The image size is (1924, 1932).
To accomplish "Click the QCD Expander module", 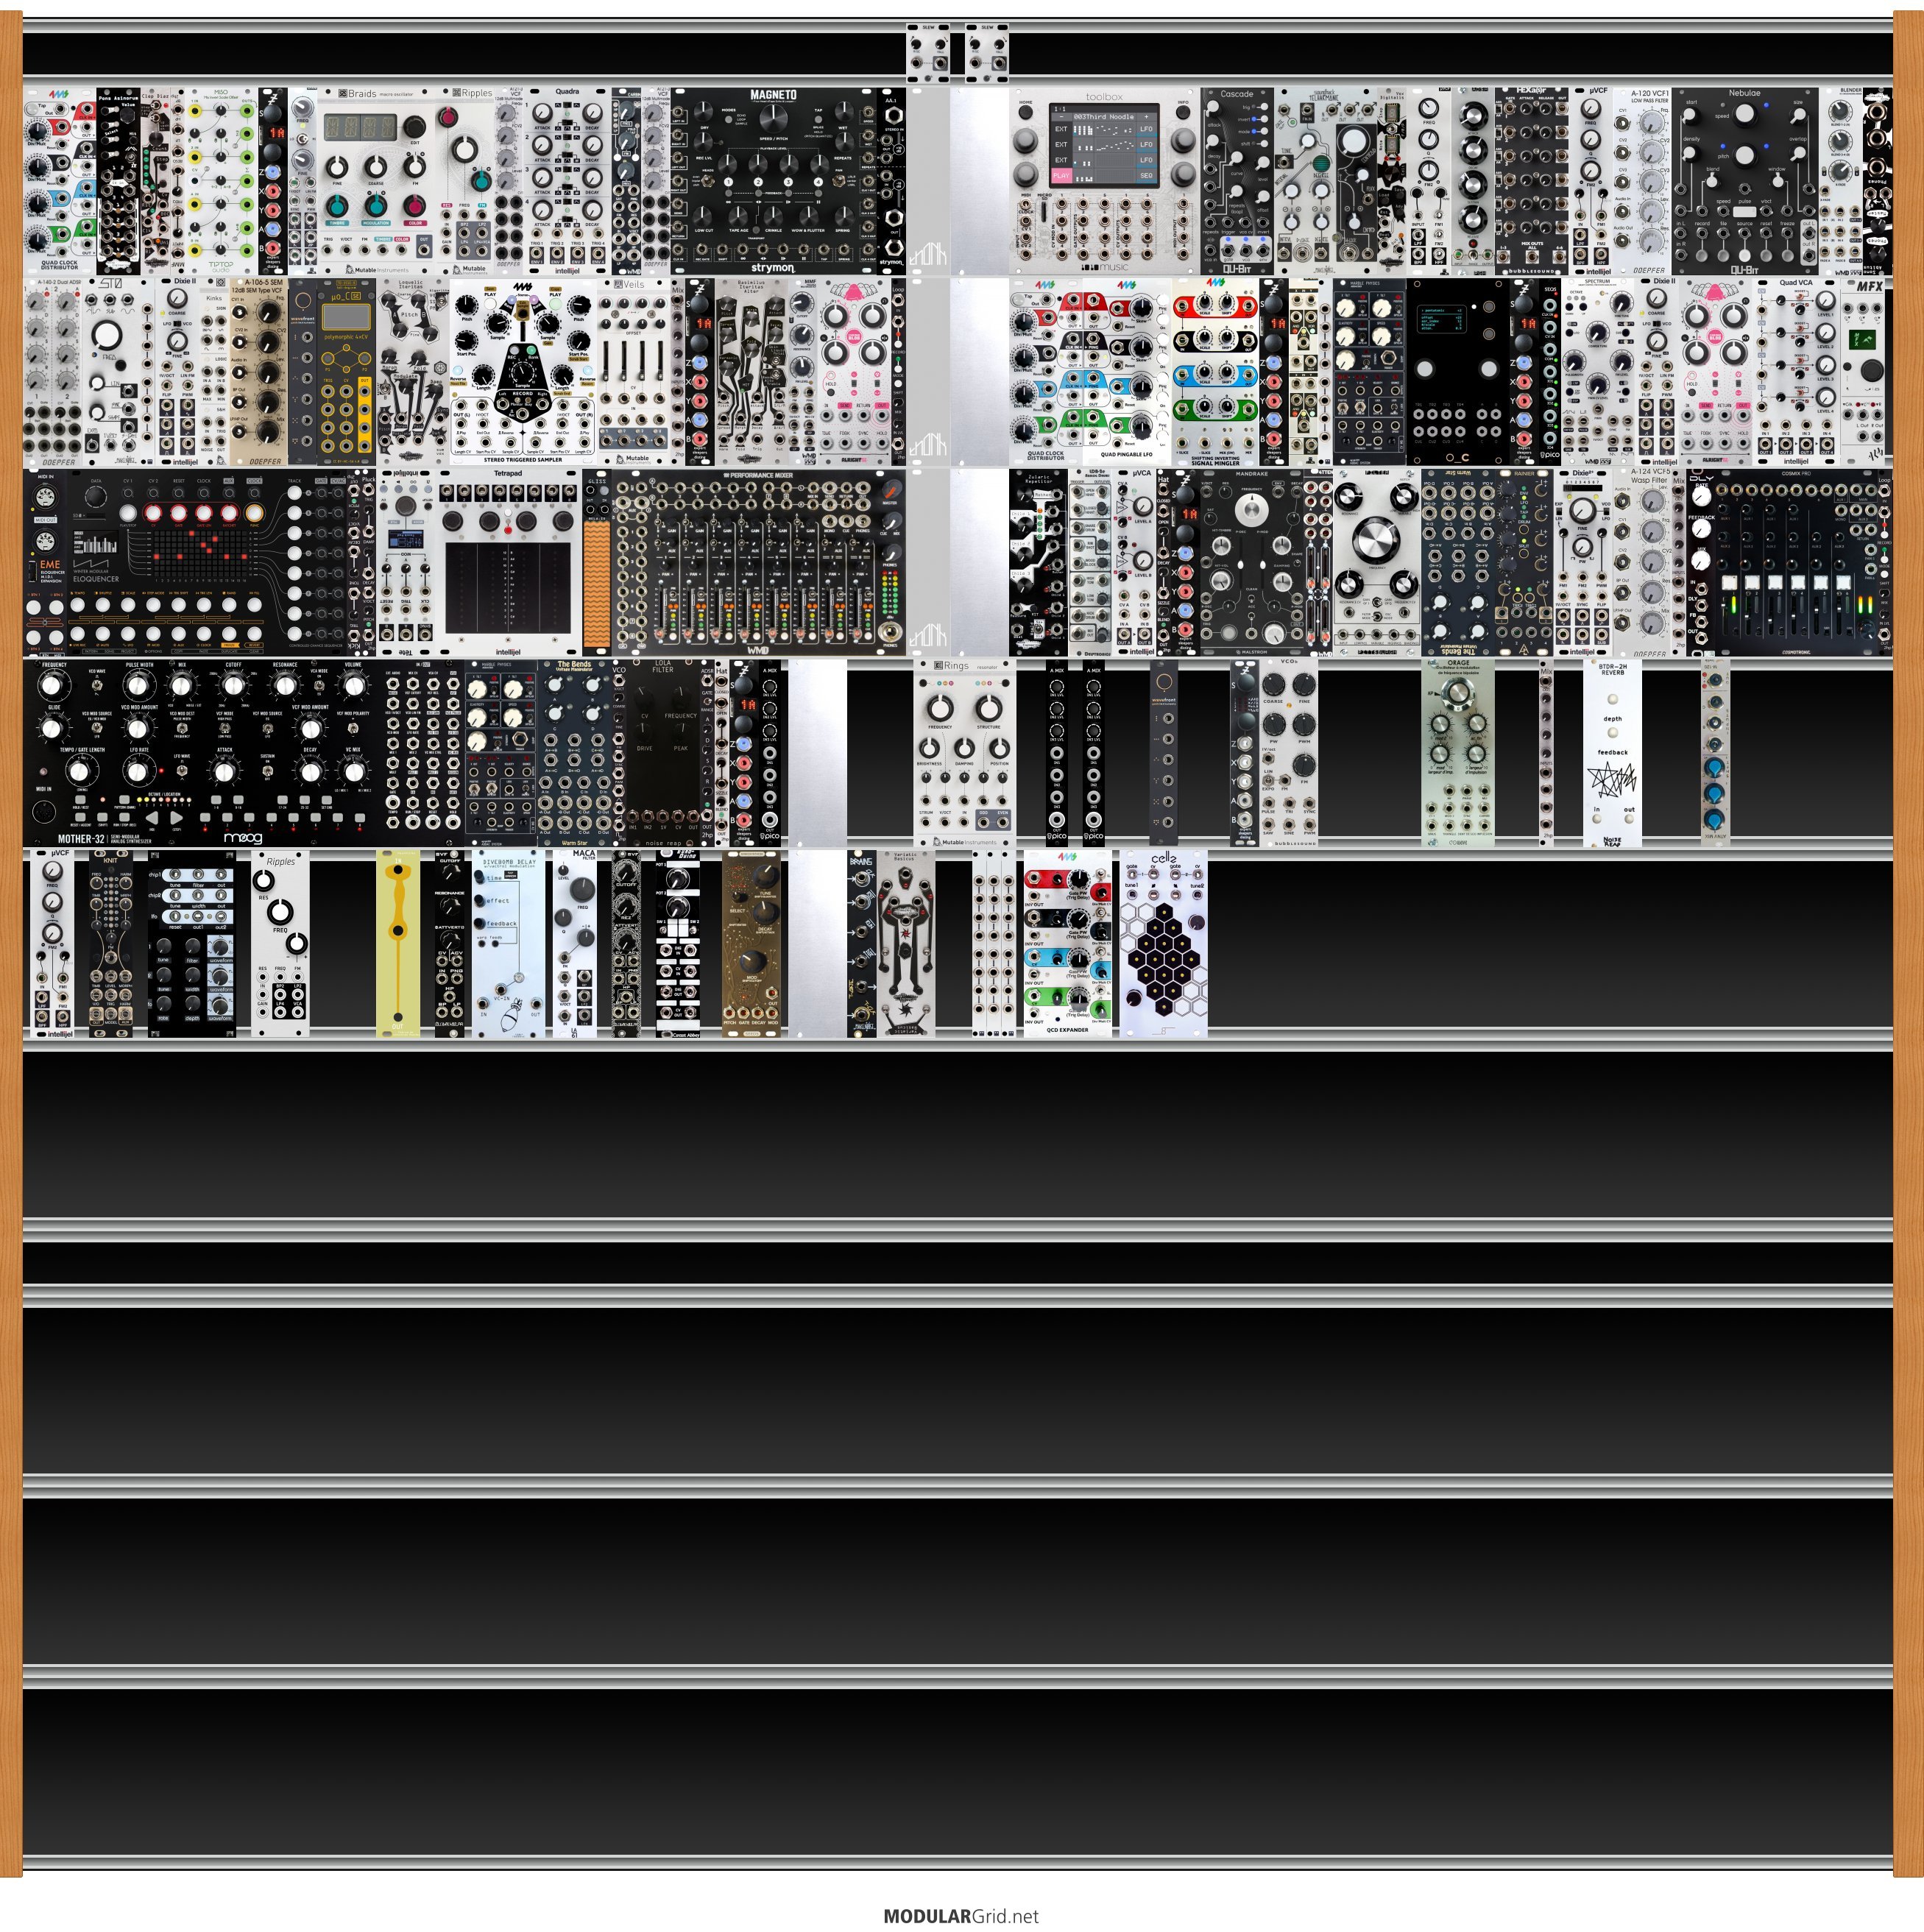I will tap(1067, 944).
